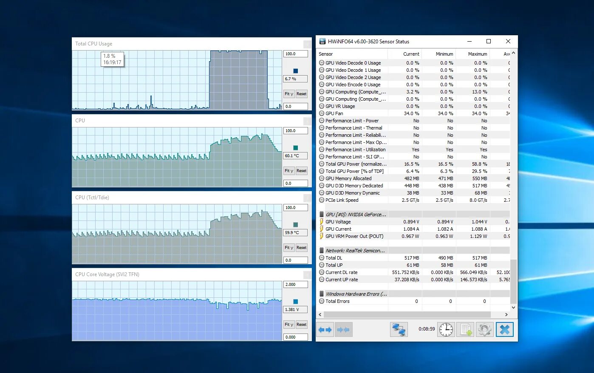Click Fit y in the CPU (Tctl/Tdie) graph

pos(289,248)
